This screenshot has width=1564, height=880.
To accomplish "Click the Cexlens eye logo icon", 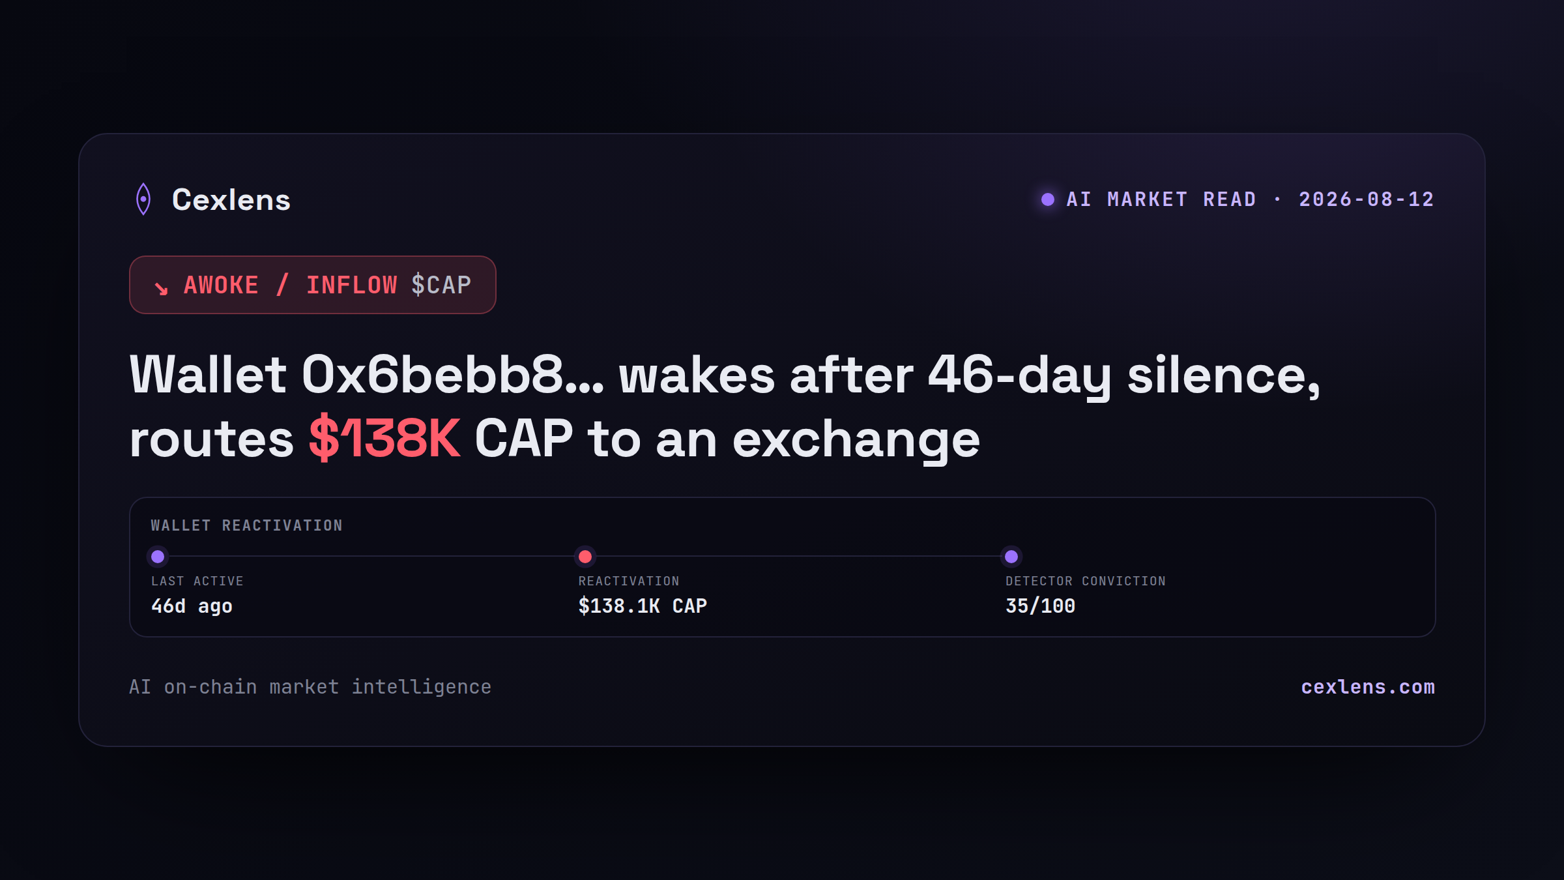I will (143, 199).
